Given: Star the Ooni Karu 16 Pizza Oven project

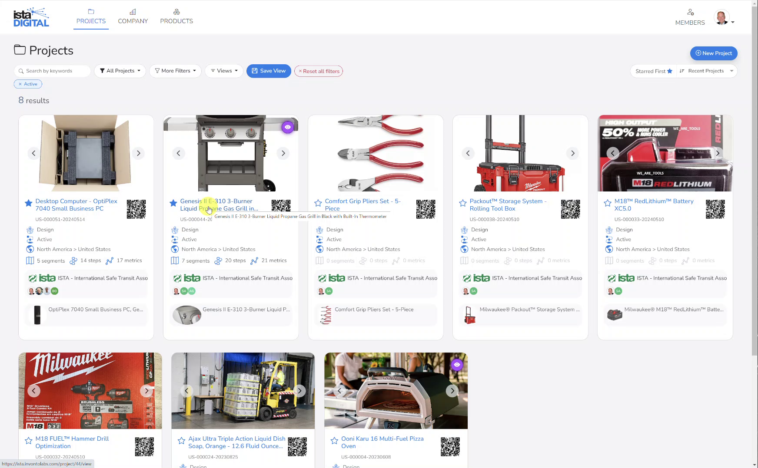Looking at the screenshot, I should 335,441.
